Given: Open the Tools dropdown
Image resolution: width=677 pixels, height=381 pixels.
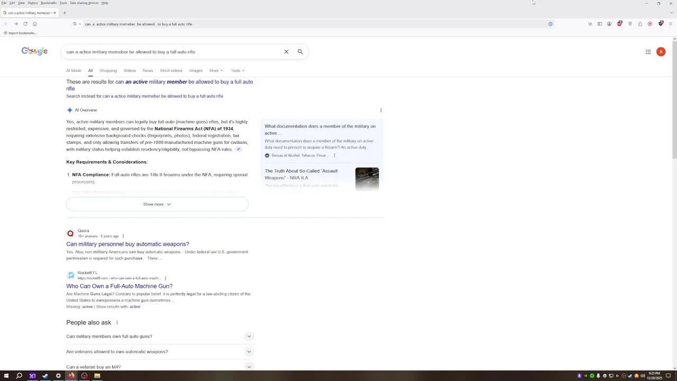Looking at the screenshot, I should coord(237,70).
